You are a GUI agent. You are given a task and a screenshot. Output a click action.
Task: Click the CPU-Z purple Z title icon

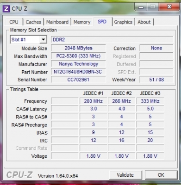(x=6, y=9)
